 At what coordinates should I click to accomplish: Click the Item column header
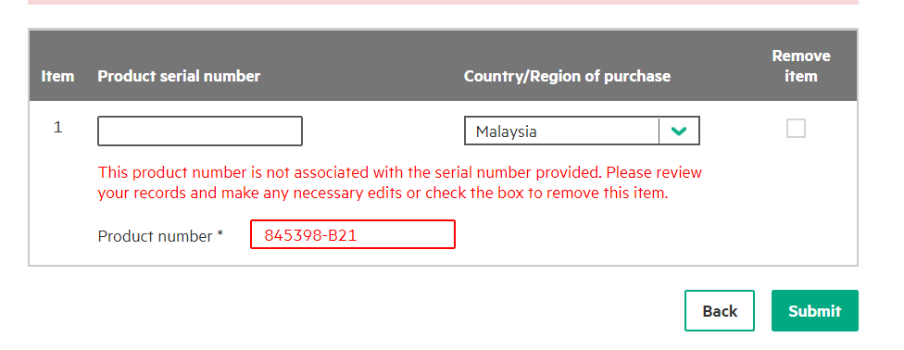click(57, 76)
